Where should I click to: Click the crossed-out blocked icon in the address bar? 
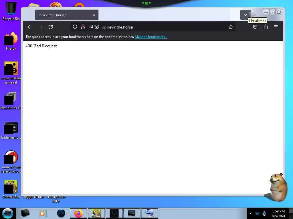pos(97,27)
